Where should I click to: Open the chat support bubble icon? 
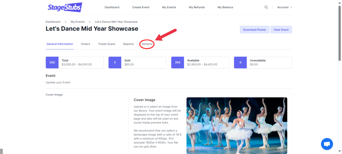point(327,144)
